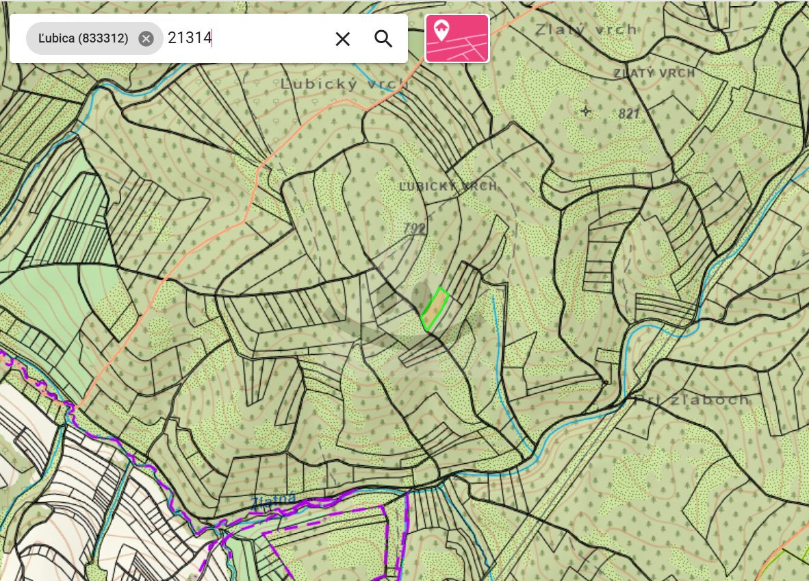Click the 821 elevation label
809x581 pixels.
click(628, 114)
